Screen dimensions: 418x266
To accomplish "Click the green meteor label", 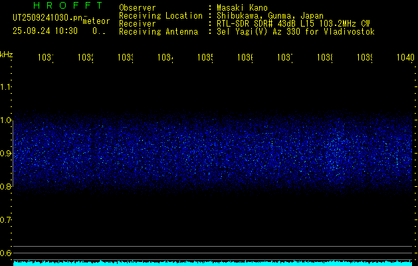I will click(96, 21).
